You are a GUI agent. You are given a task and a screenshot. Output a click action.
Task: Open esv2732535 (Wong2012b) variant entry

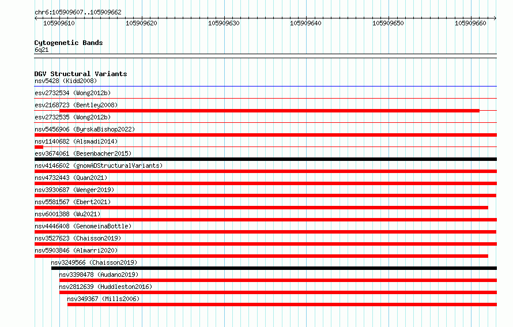tap(73, 117)
